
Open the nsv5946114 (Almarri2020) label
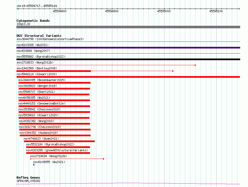point(37,74)
